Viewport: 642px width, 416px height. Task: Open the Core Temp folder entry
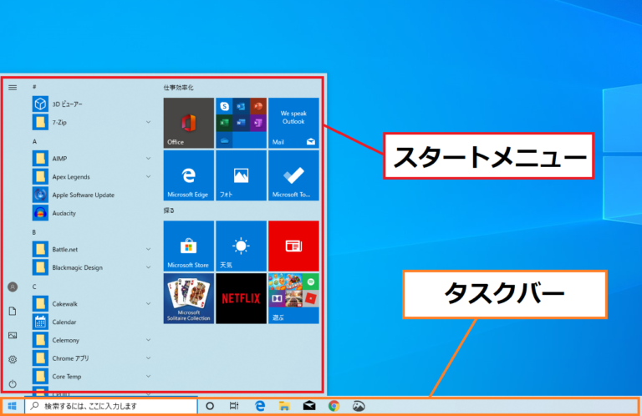92,377
